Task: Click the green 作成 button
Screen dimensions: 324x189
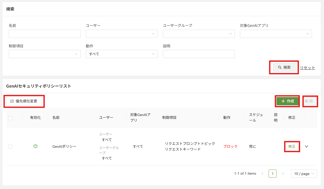Action: pos(288,101)
